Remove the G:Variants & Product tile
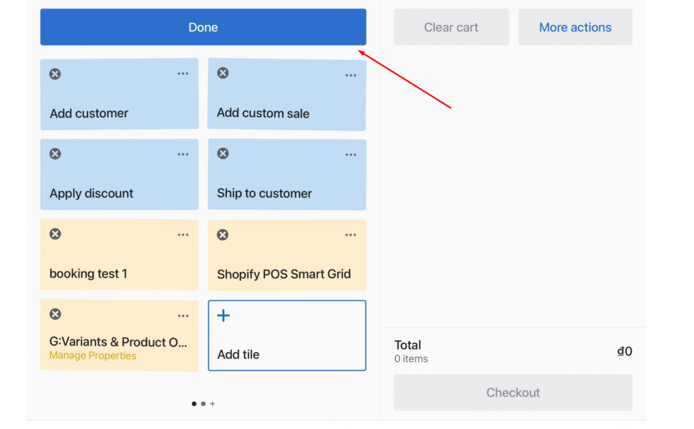This screenshot has height=429, width=694. (x=55, y=314)
